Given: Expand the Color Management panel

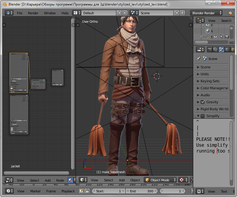Looking at the screenshot, I should point(211,88).
